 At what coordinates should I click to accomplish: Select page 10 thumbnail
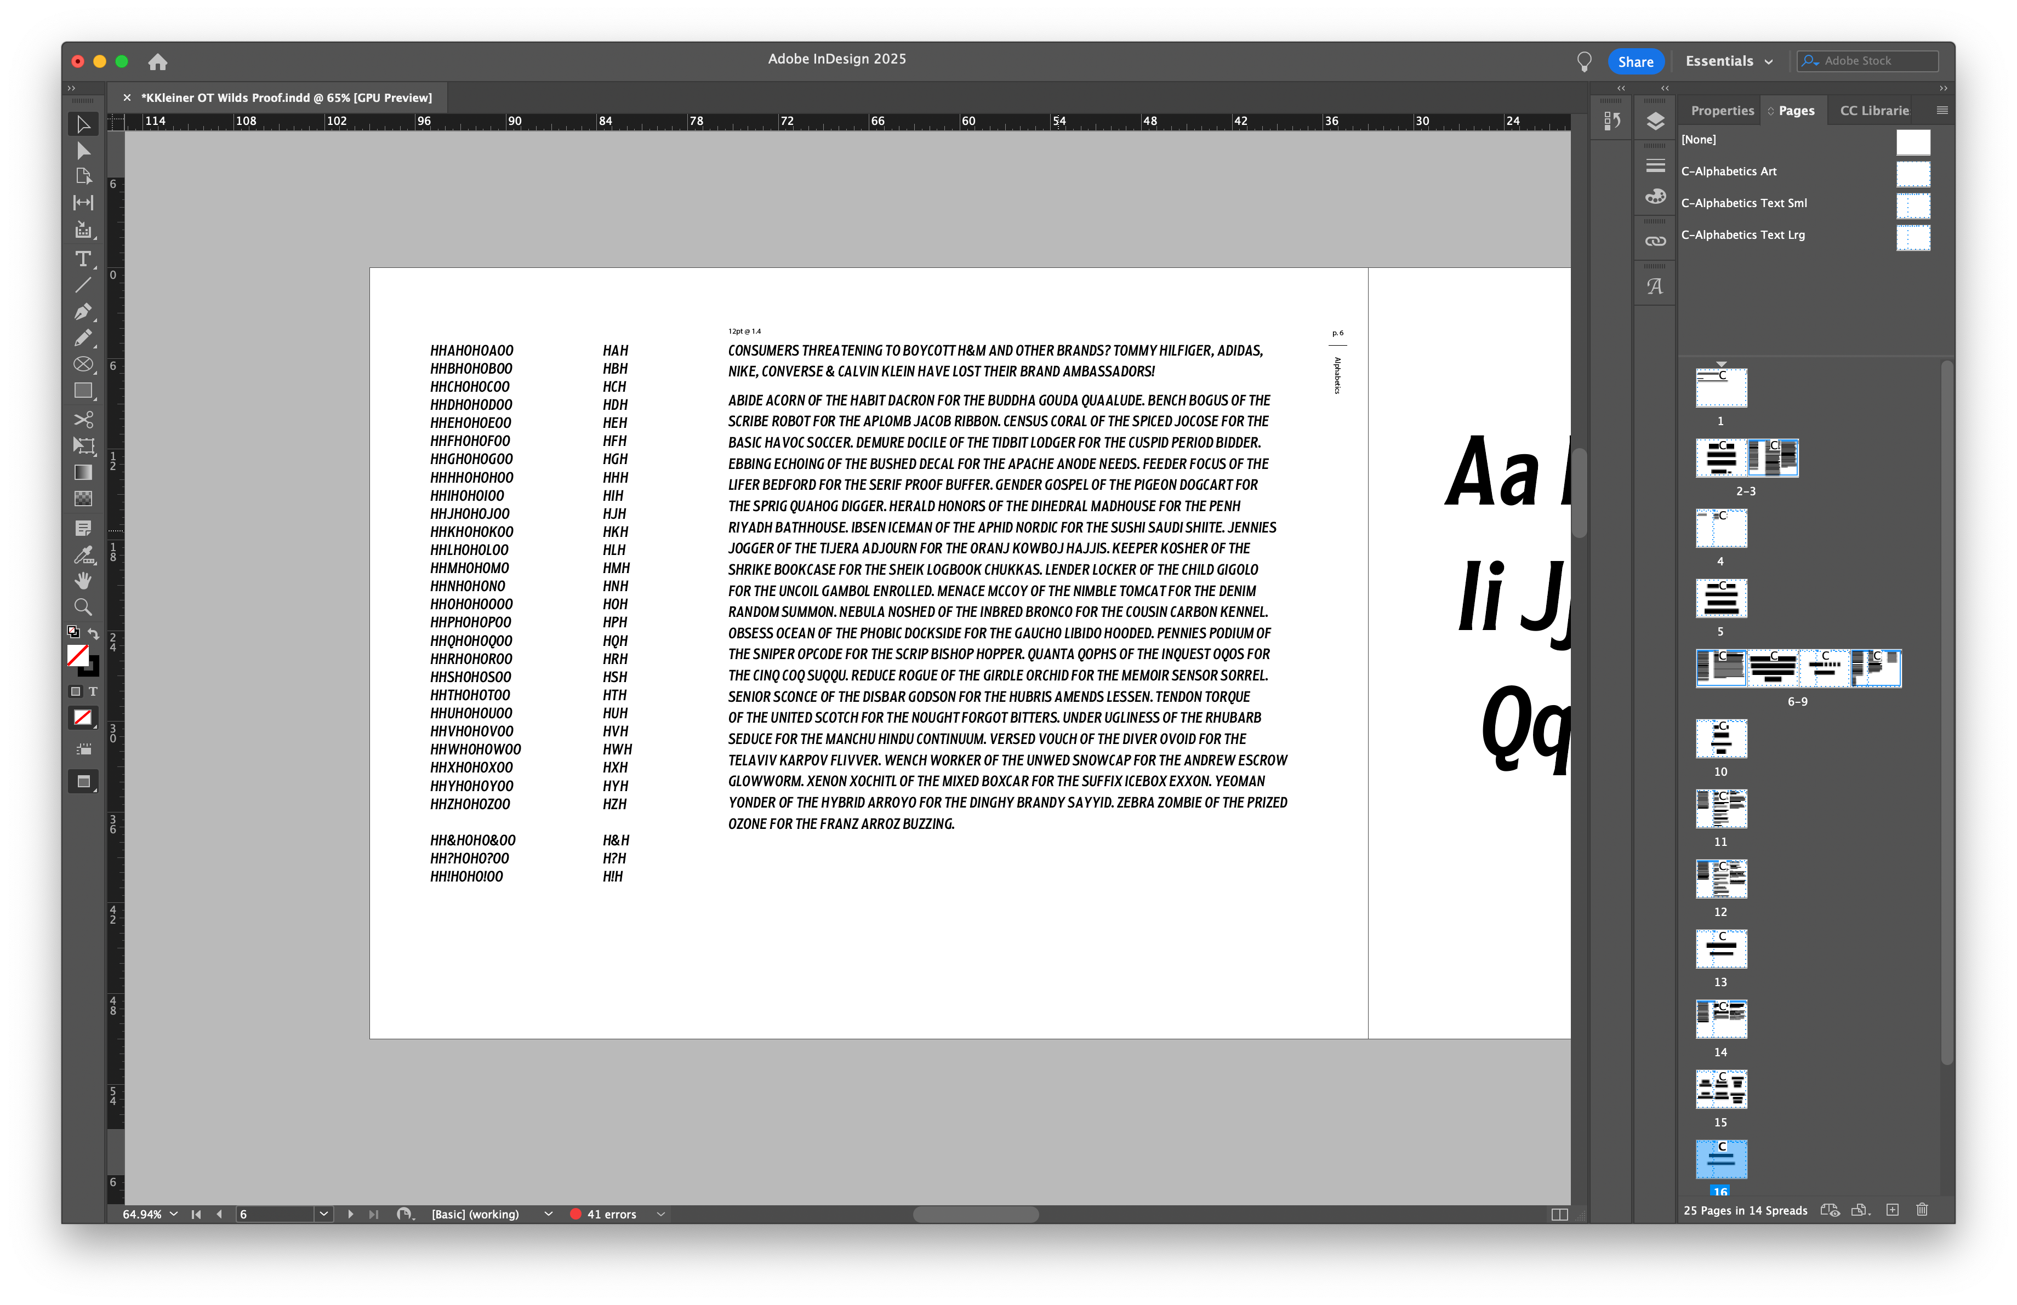(1720, 739)
